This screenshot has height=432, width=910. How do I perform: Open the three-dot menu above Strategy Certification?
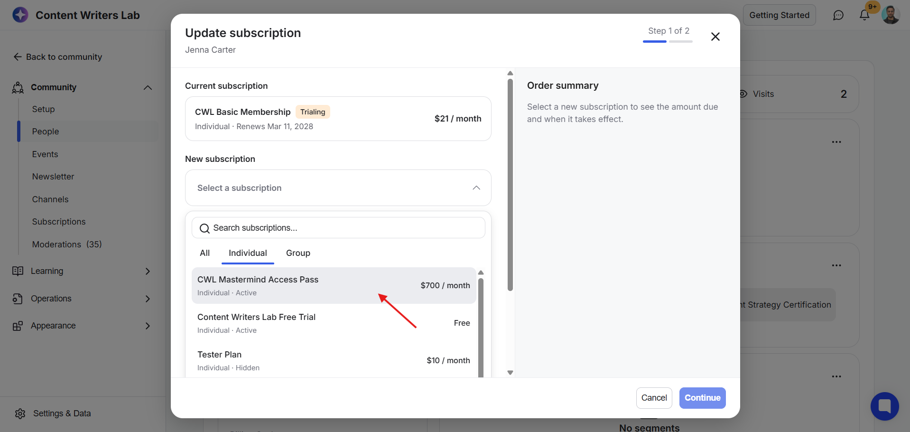pos(836,265)
